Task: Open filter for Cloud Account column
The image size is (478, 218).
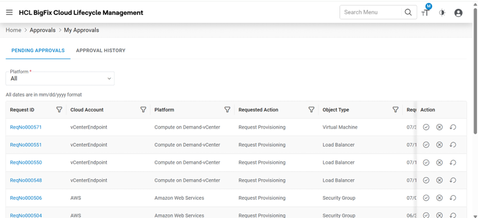Action: 143,110
